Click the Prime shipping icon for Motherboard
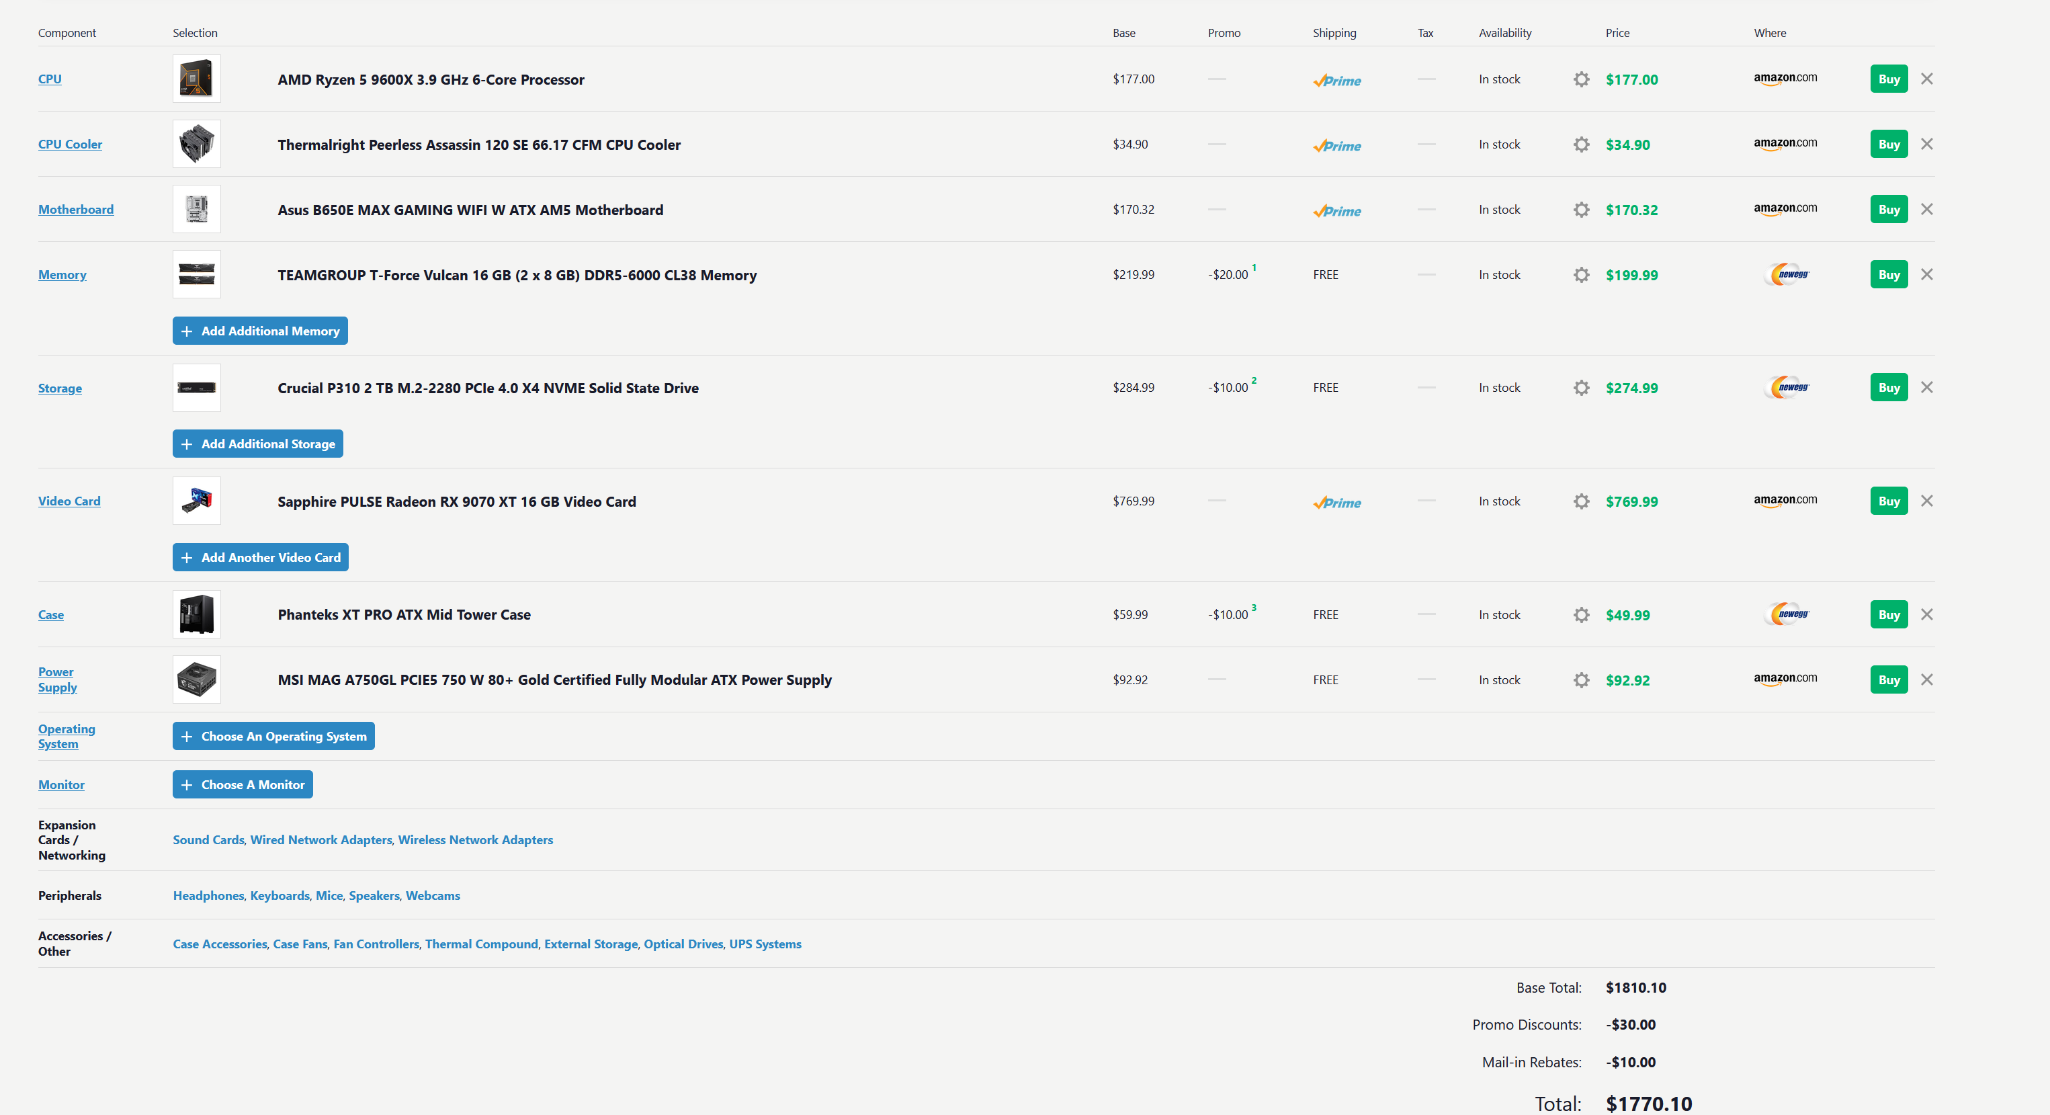Image resolution: width=2050 pixels, height=1115 pixels. (1337, 211)
